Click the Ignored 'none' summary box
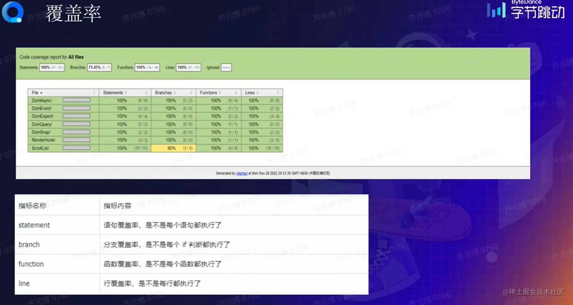573x305 pixels. coord(226,67)
